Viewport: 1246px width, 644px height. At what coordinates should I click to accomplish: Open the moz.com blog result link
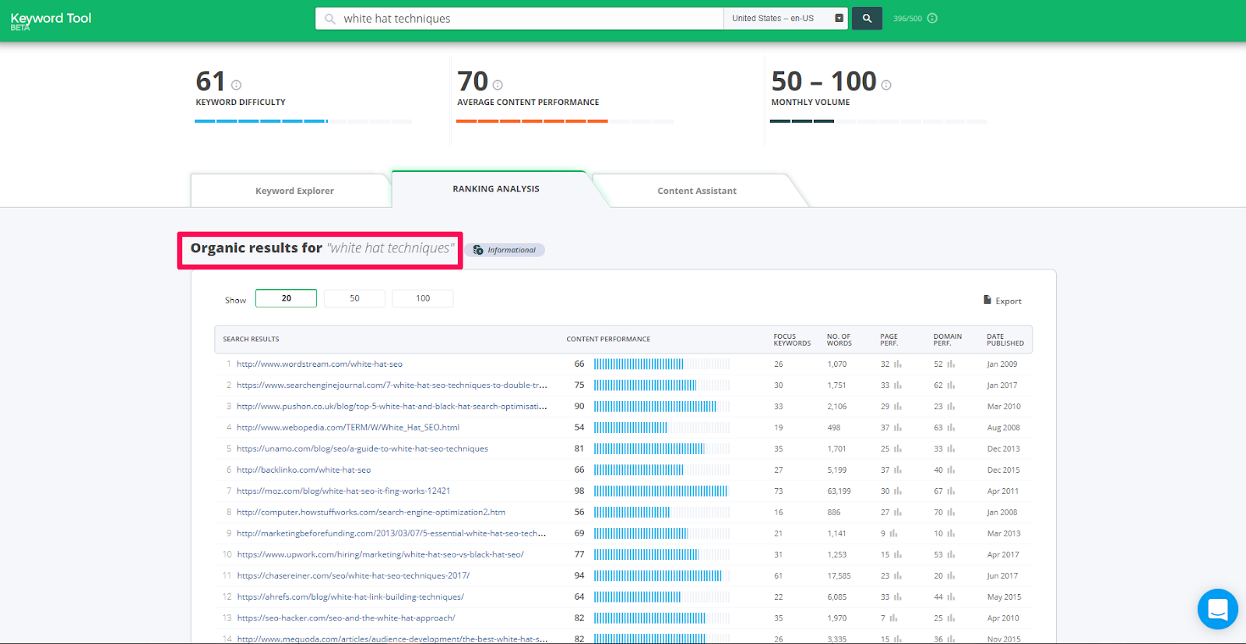click(x=343, y=491)
